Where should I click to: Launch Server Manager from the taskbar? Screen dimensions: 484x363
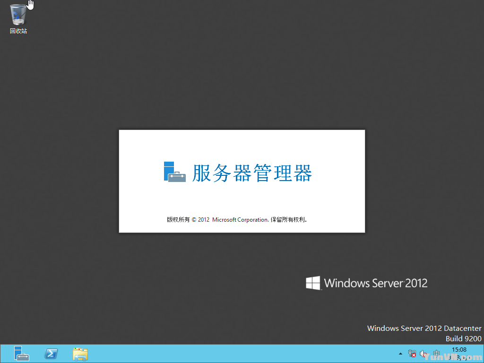tap(21, 354)
